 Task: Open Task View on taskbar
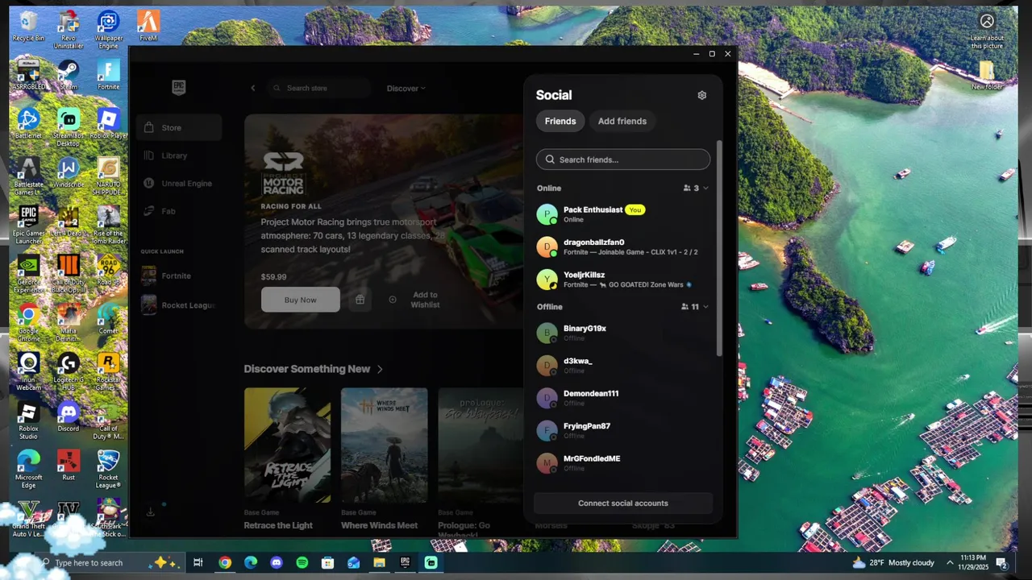click(x=198, y=563)
